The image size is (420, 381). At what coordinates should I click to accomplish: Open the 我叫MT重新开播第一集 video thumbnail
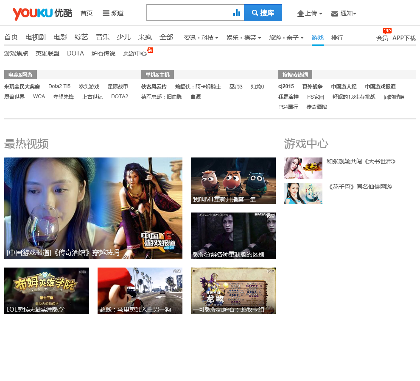point(233,180)
